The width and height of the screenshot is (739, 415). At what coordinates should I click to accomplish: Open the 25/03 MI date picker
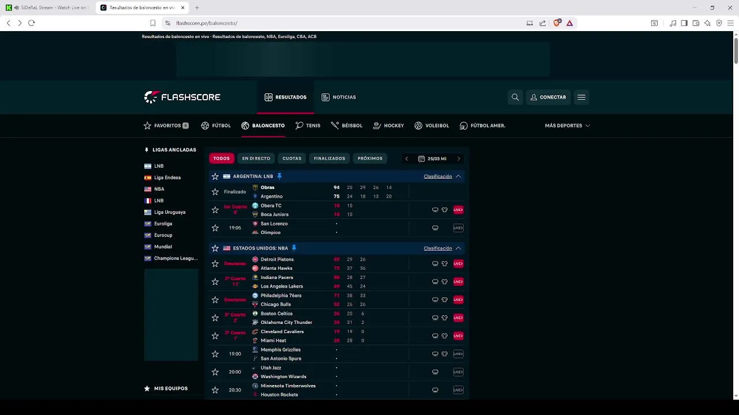coord(432,159)
